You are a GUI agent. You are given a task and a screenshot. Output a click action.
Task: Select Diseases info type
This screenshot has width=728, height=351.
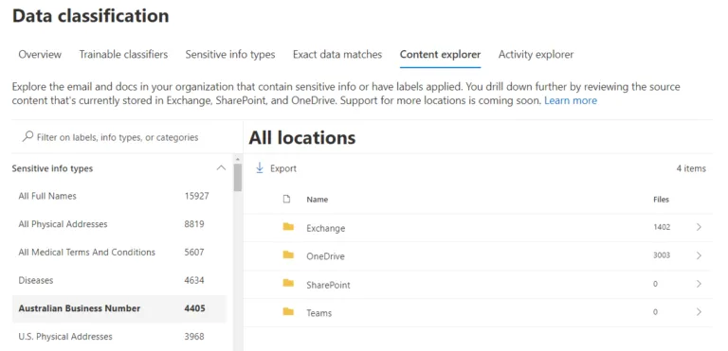point(36,281)
